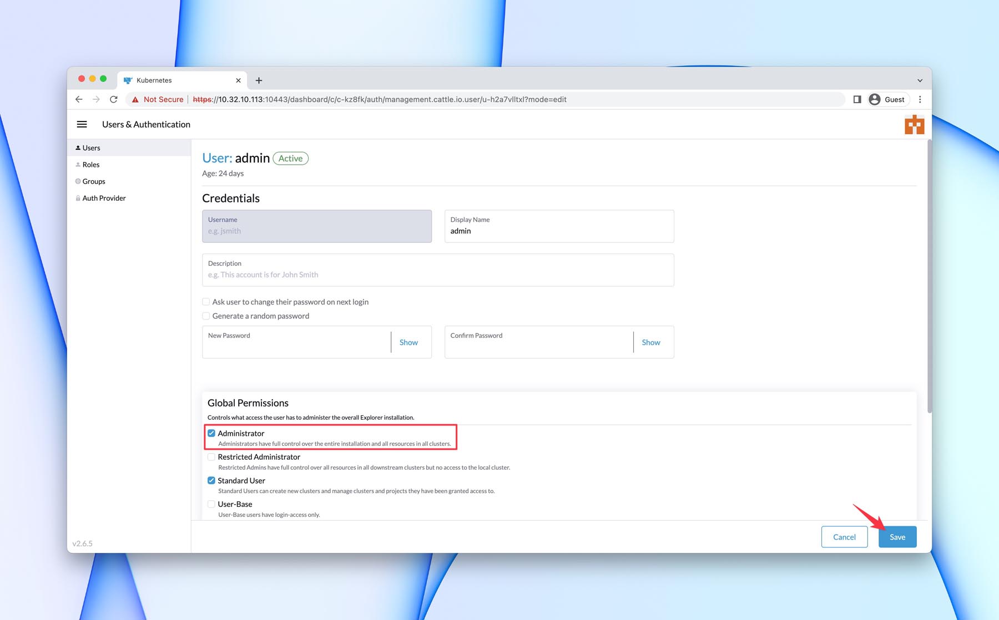The height and width of the screenshot is (620, 999).
Task: Click the 'Users & Authentication' header title
Action: [146, 124]
